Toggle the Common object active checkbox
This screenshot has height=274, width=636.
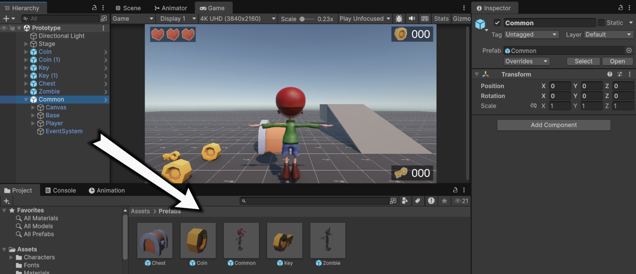point(497,23)
